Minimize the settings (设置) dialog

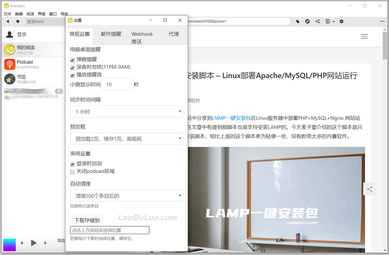[150, 20]
